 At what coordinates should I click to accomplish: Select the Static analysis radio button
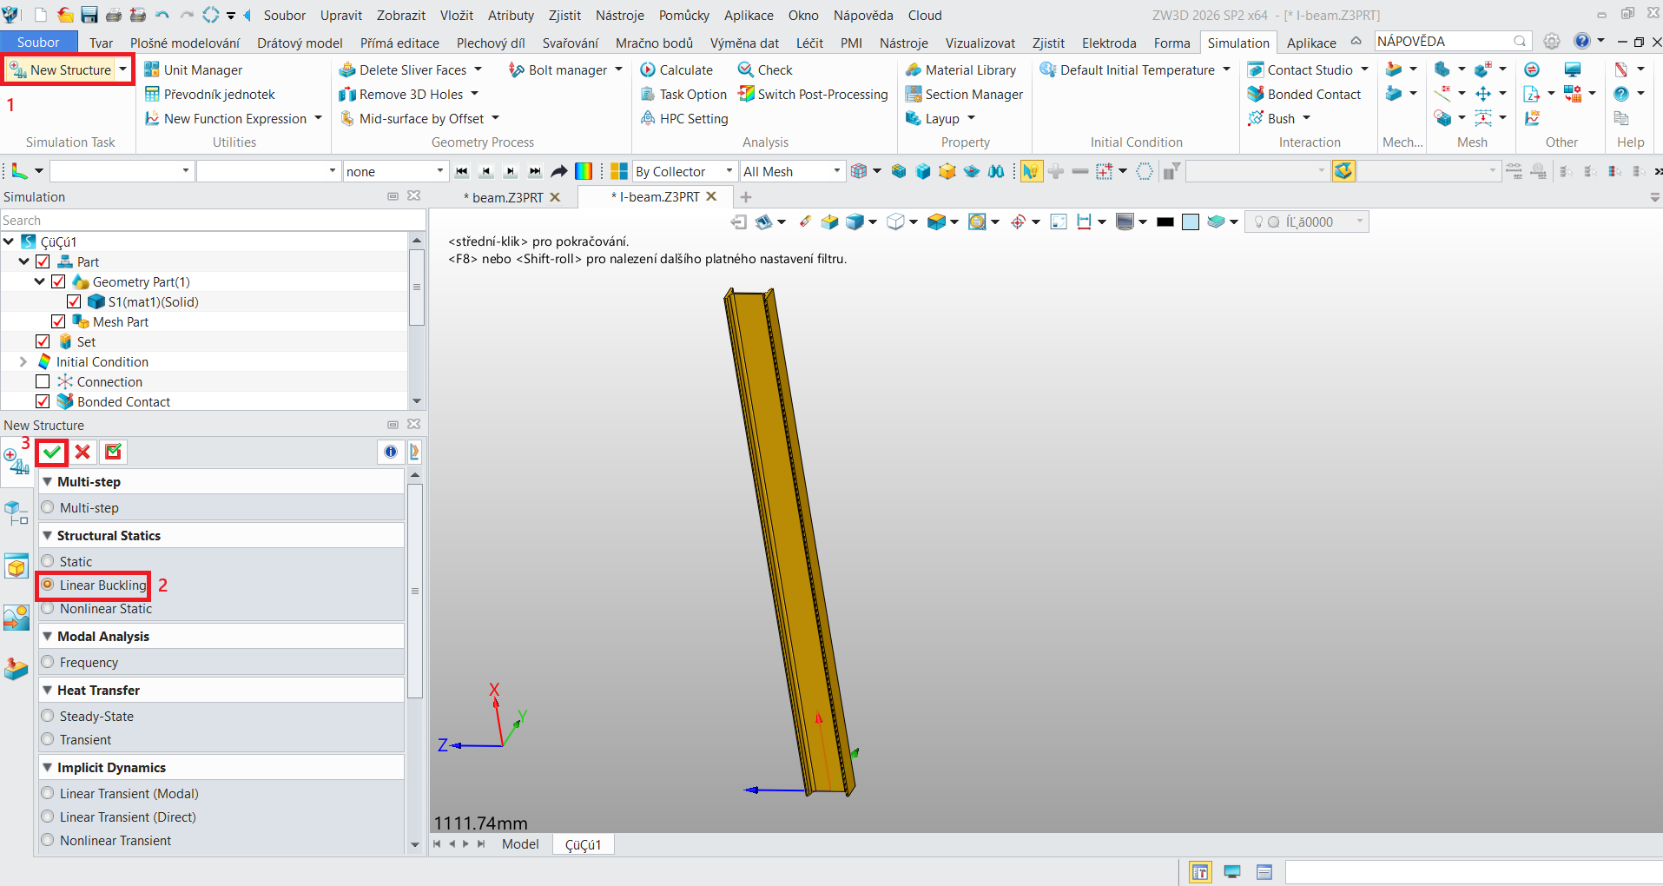click(48, 561)
